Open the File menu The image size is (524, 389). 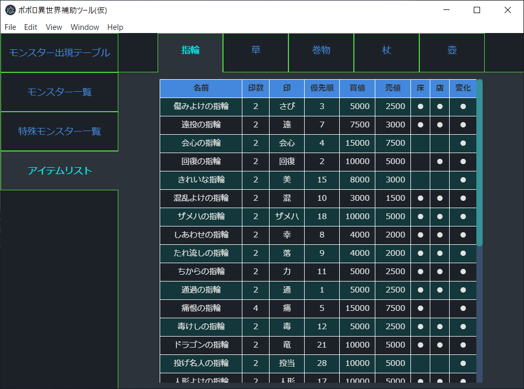point(10,27)
